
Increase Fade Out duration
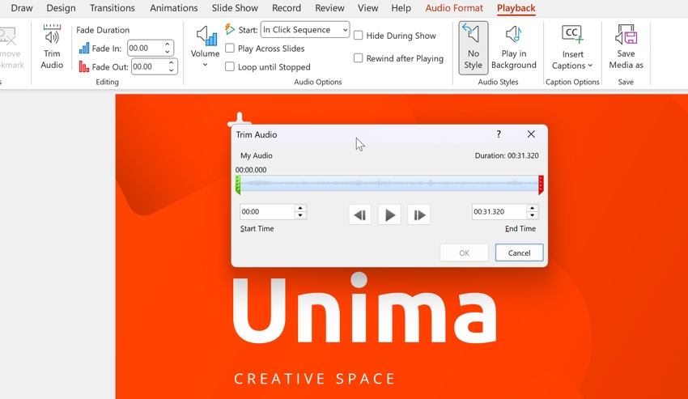(171, 62)
